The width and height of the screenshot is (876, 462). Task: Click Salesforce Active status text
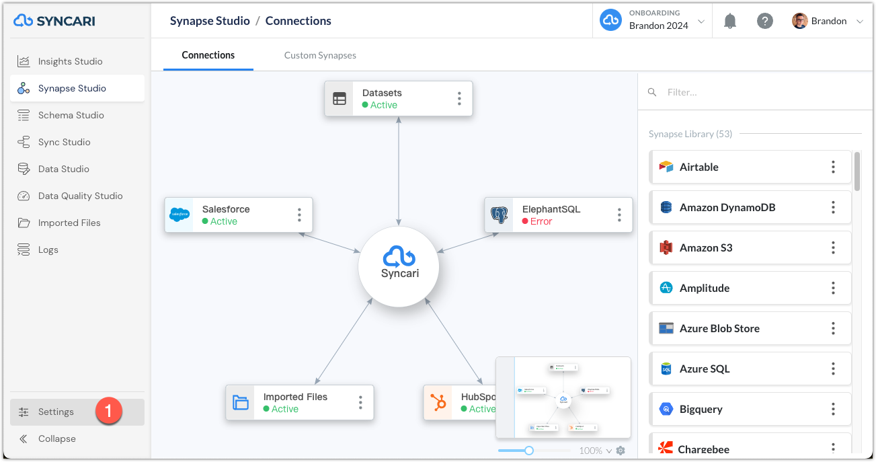point(224,221)
